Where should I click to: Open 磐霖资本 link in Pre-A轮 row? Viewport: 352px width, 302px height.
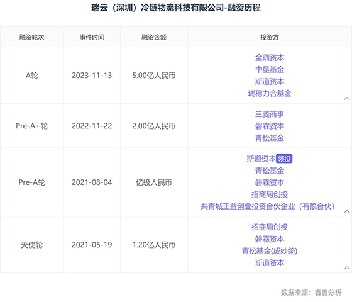(270, 182)
